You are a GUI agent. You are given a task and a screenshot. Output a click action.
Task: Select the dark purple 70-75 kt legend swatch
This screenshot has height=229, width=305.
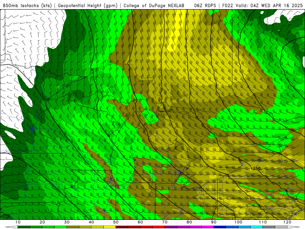171,227
